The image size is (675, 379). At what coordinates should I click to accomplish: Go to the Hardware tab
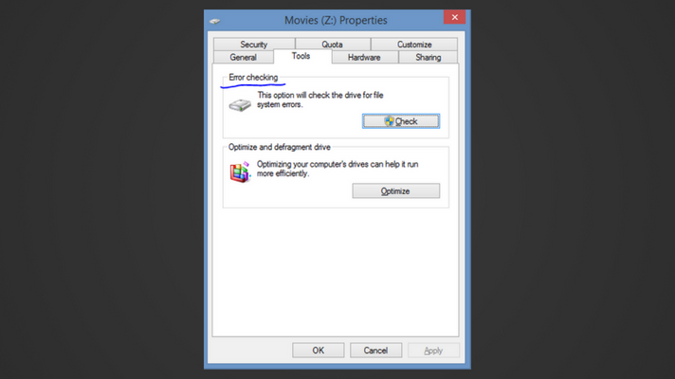(364, 57)
